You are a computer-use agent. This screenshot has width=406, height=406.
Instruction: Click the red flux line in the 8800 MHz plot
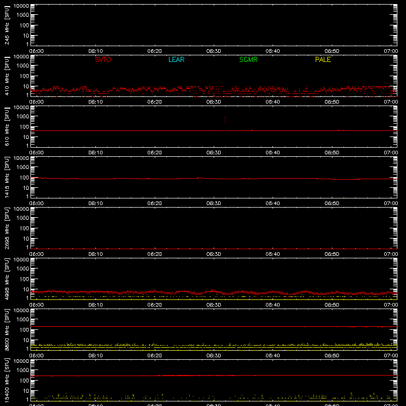214,327
